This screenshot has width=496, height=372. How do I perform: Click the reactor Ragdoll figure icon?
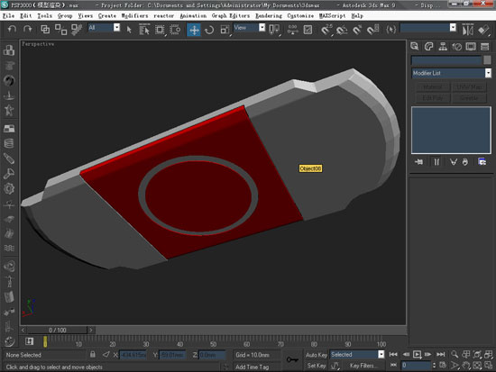click(9, 281)
